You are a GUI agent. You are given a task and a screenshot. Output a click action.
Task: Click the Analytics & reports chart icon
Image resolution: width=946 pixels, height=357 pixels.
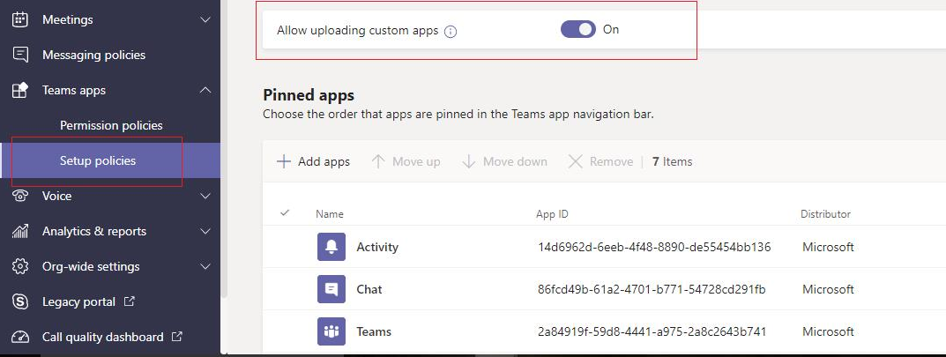point(20,231)
